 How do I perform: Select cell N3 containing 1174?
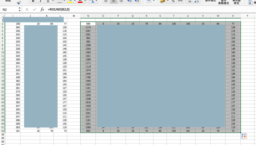[88, 27]
